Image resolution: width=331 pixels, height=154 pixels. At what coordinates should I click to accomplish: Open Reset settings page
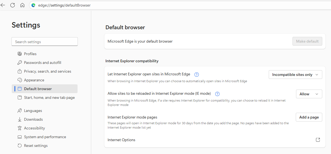(x=45, y=146)
